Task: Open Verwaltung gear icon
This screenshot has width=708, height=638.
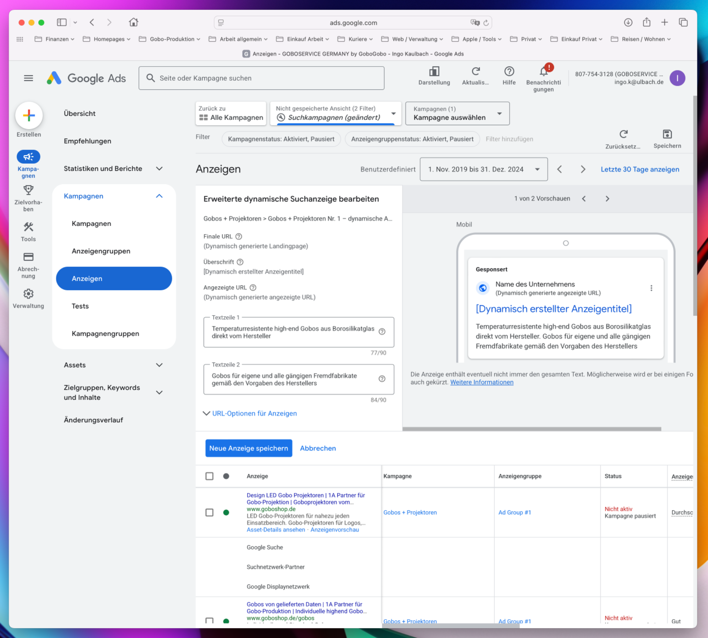Action: [28, 294]
